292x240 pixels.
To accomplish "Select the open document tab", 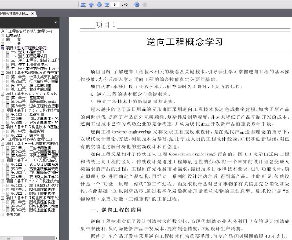I will click(14, 14).
